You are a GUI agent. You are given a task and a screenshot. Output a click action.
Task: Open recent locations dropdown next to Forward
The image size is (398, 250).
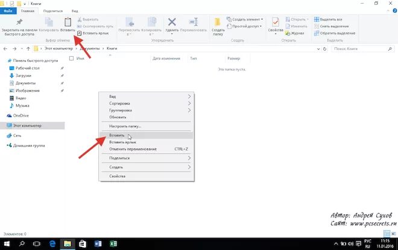pos(22,48)
